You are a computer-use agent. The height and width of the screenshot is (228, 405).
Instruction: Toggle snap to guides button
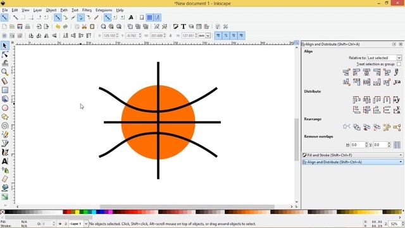tap(158, 18)
